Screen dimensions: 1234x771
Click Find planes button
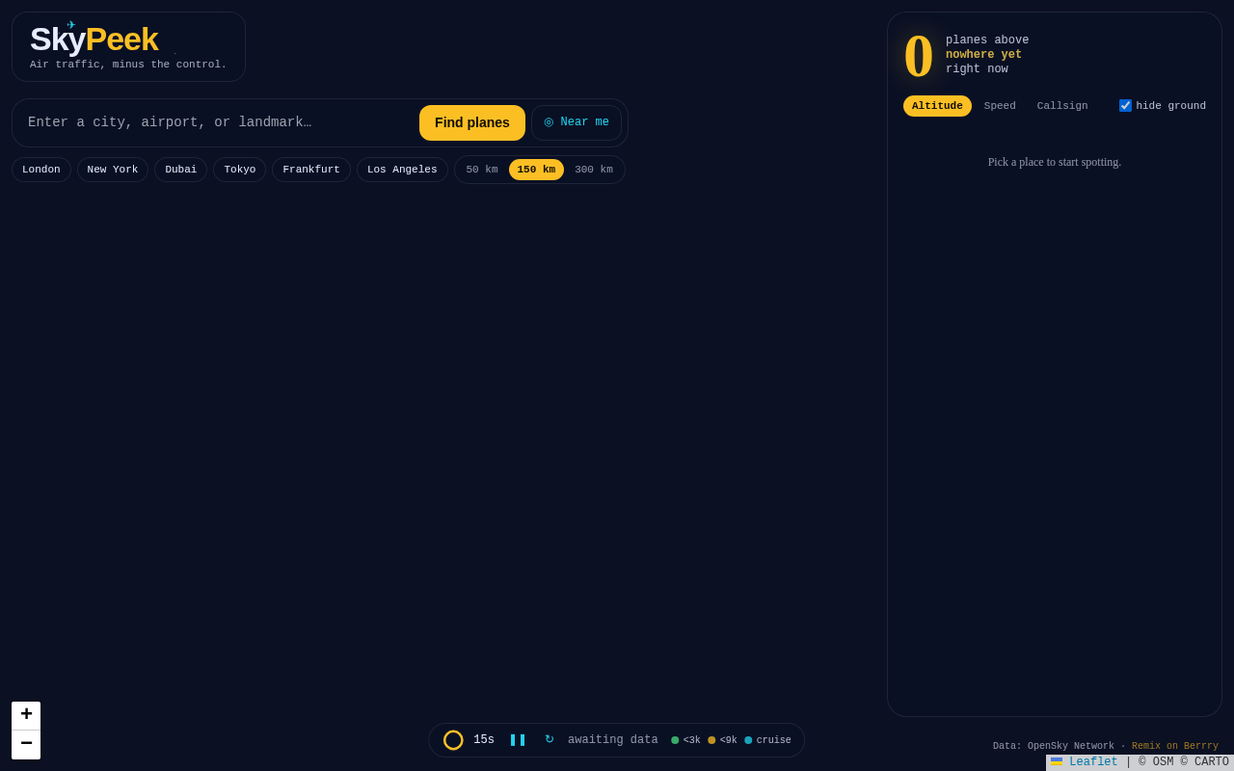click(472, 122)
